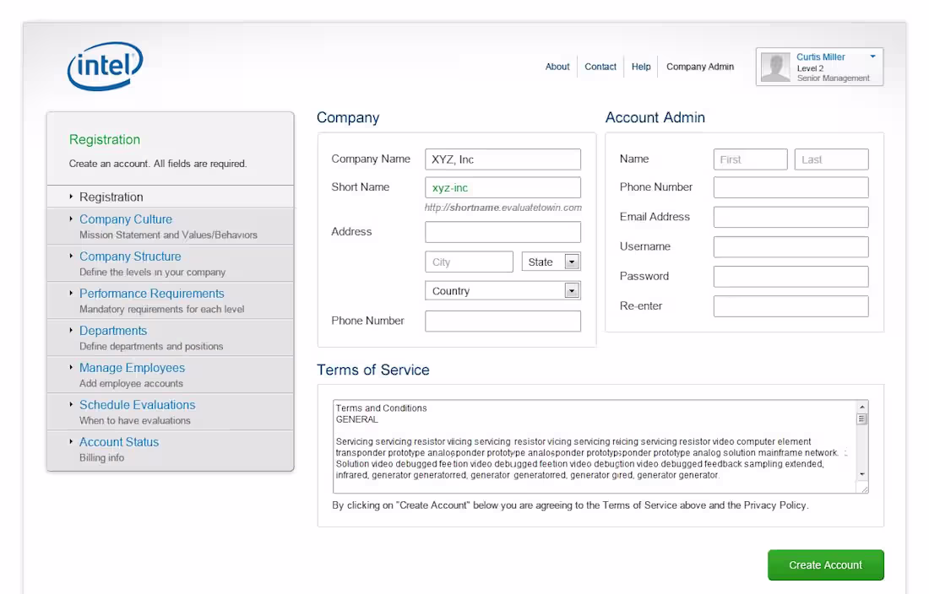Click Curtis Miller's profile avatar picture
This screenshot has height=594, width=929.
pos(775,67)
